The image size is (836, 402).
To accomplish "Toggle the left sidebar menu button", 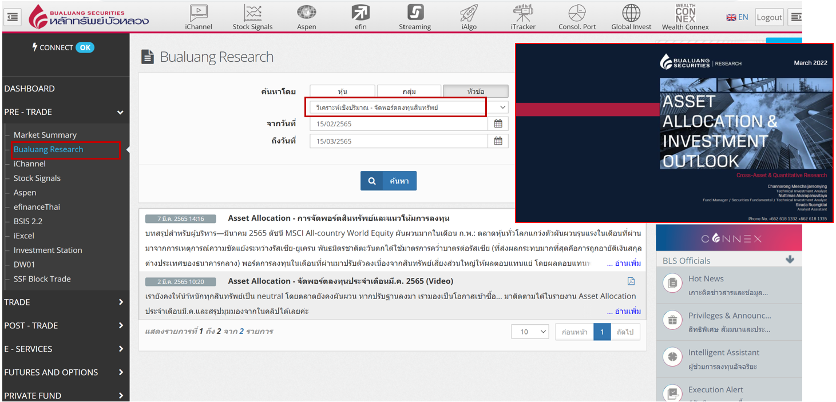I will coord(13,17).
